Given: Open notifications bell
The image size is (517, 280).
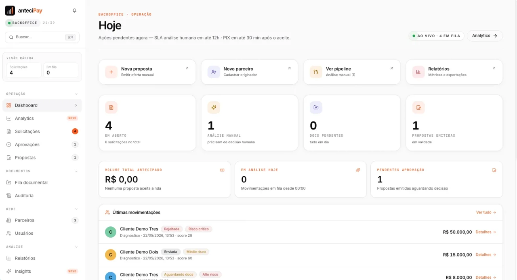Looking at the screenshot, I should click(74, 11).
